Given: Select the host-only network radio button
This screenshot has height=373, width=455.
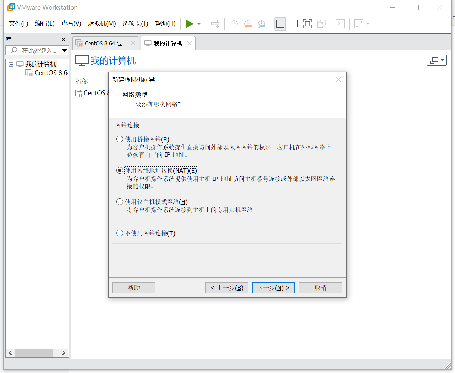Looking at the screenshot, I should tap(120, 202).
